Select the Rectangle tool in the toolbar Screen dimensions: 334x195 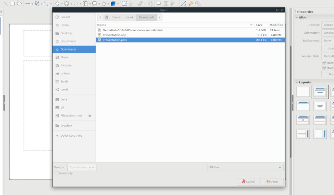(x=12, y=4)
